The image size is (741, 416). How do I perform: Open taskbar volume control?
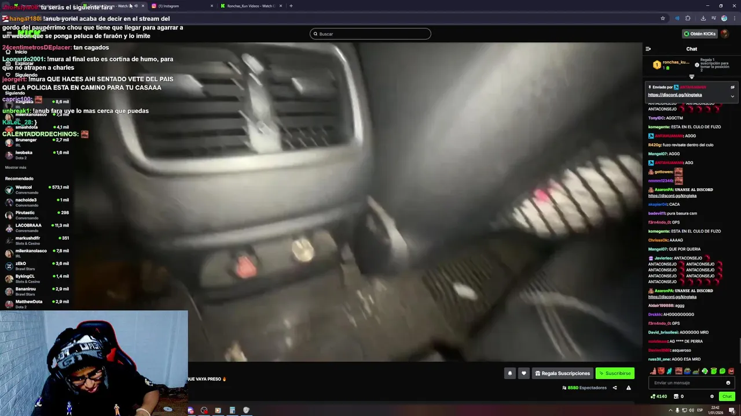pos(692,410)
